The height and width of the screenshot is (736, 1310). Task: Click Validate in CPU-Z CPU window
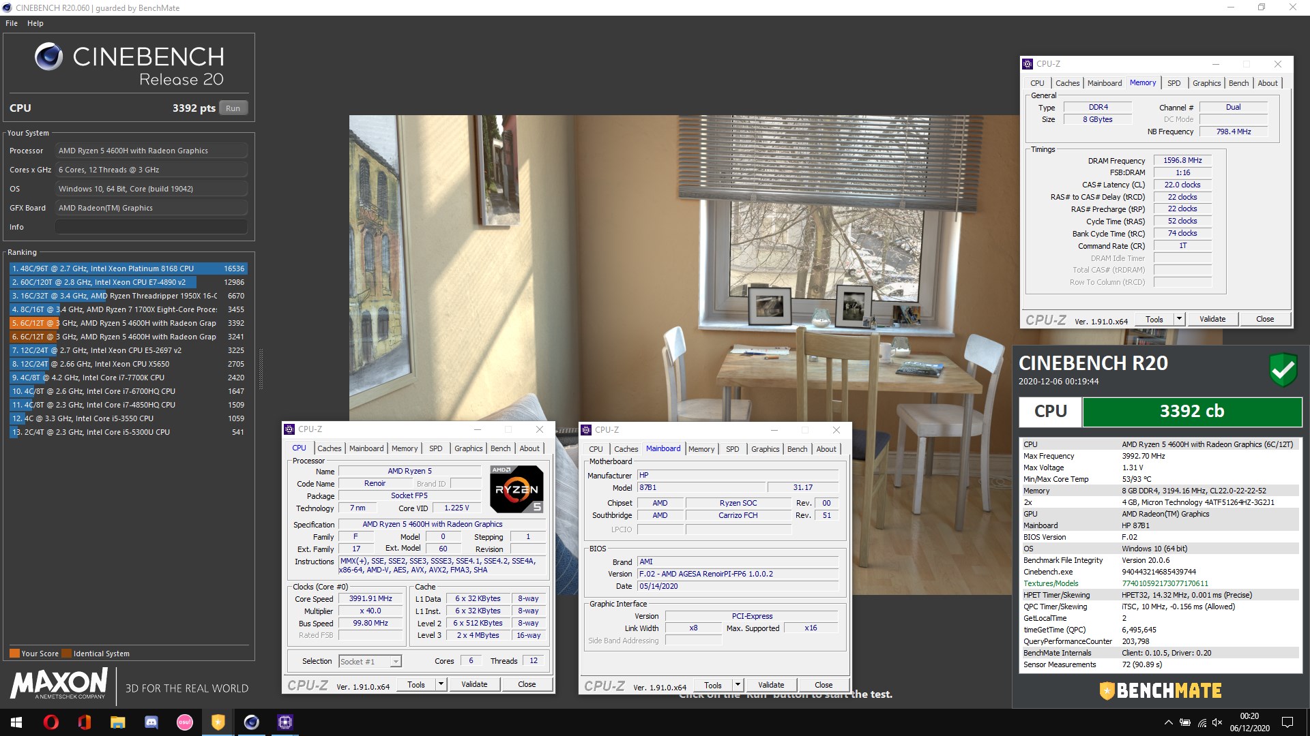pyautogui.click(x=474, y=684)
